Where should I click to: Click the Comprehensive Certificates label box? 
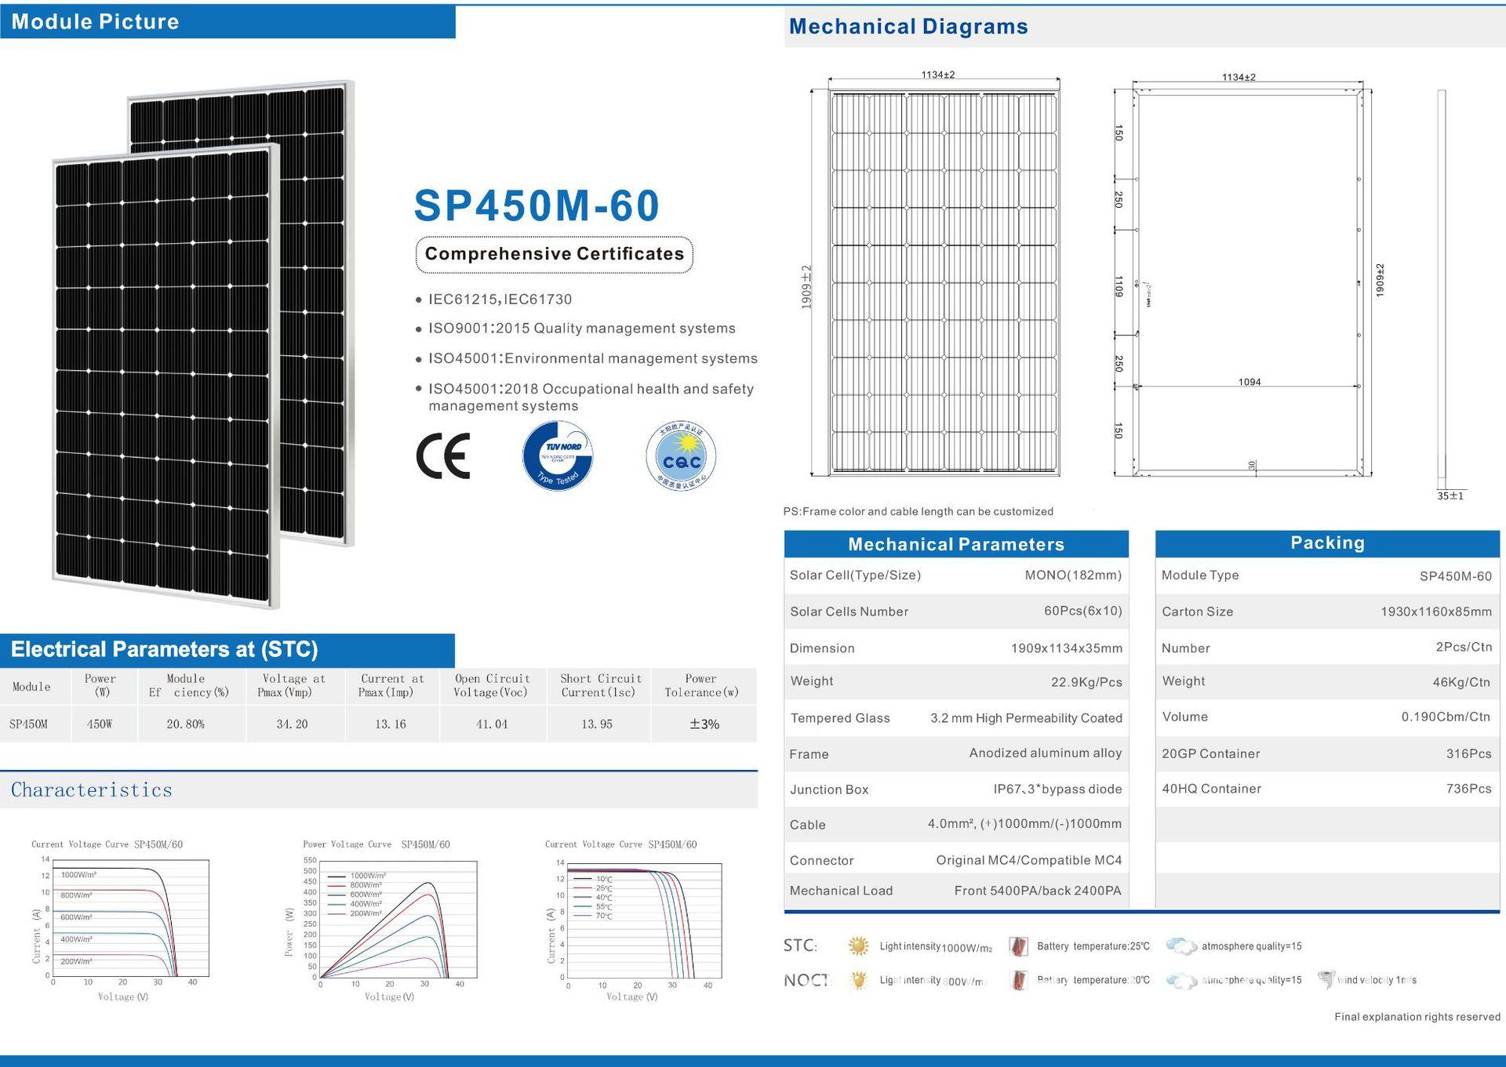tap(554, 254)
